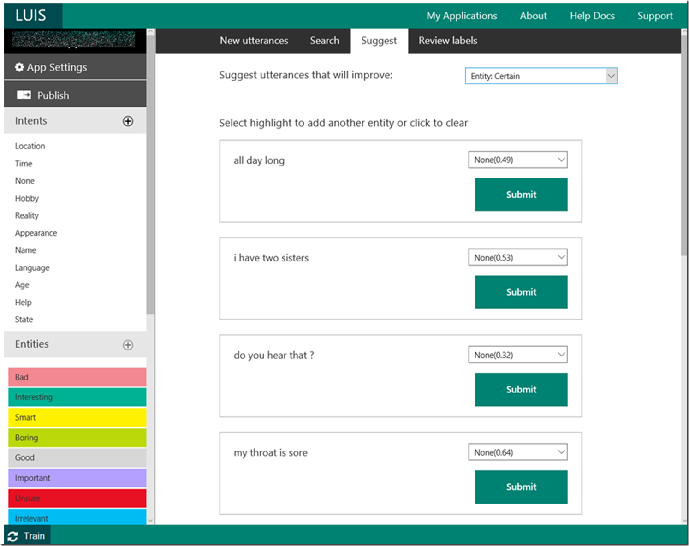Image resolution: width=689 pixels, height=546 pixels.
Task: Select the red Unsure entity
Action: click(77, 498)
